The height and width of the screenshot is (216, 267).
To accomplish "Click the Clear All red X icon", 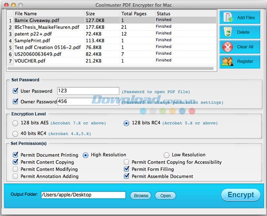I will point(227,47).
